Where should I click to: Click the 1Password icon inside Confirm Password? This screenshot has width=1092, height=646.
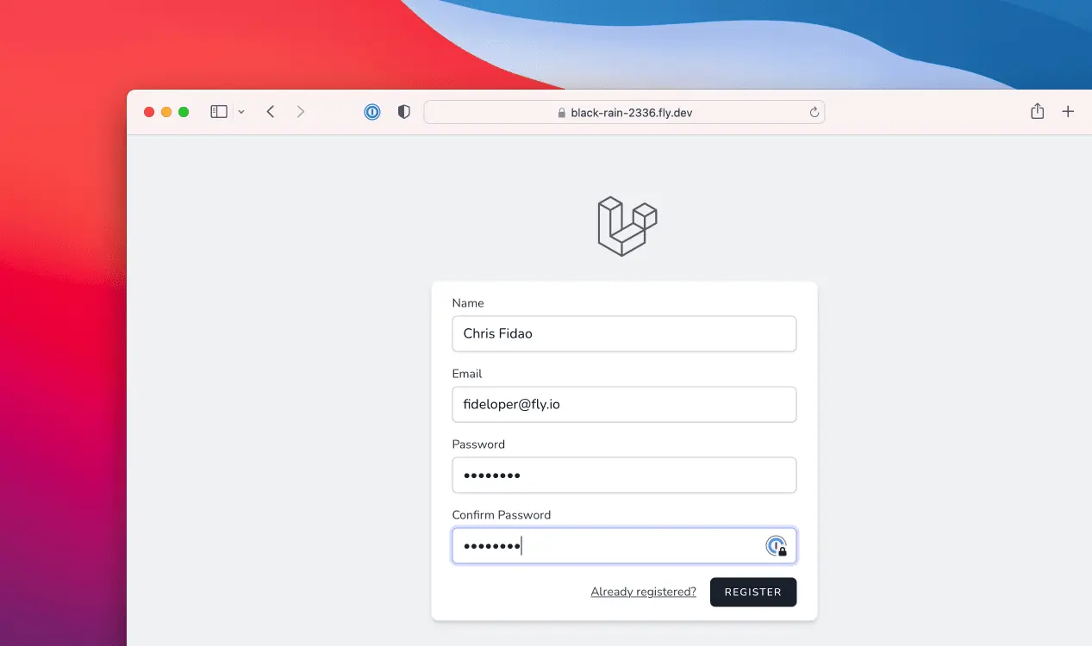click(x=777, y=545)
